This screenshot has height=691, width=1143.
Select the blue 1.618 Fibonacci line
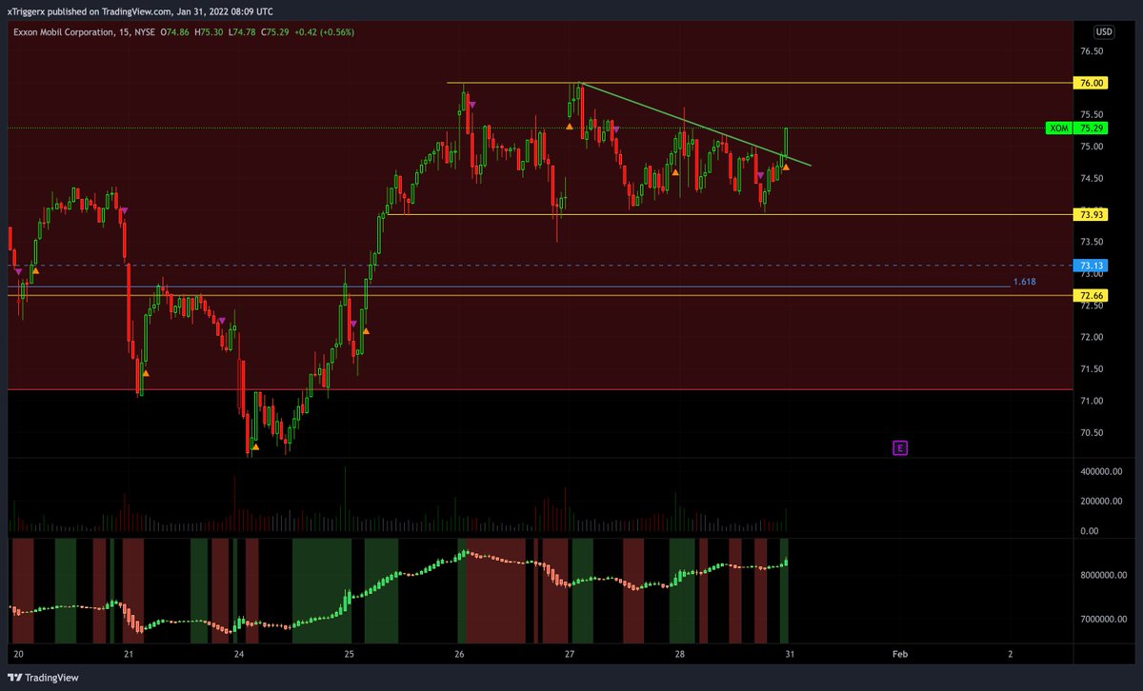click(510, 286)
